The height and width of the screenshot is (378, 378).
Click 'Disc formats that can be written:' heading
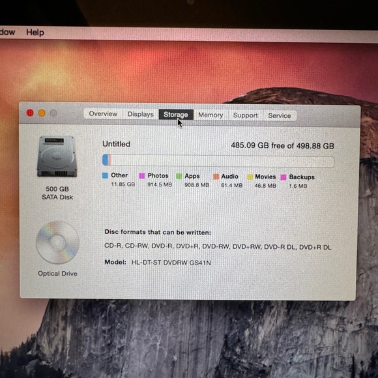point(158,232)
